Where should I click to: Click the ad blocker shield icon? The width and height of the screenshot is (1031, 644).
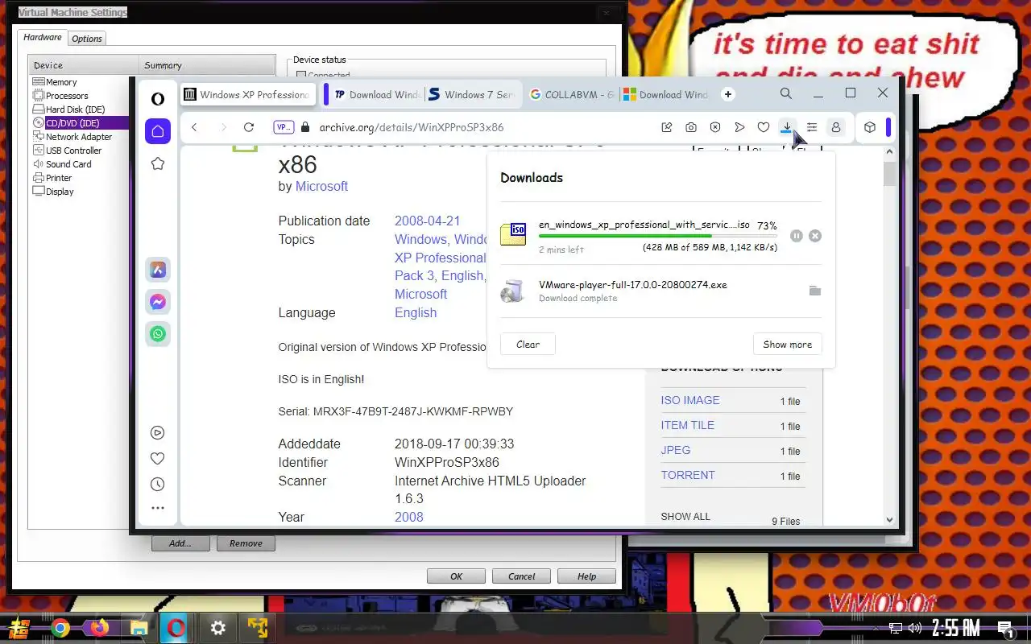tap(715, 127)
